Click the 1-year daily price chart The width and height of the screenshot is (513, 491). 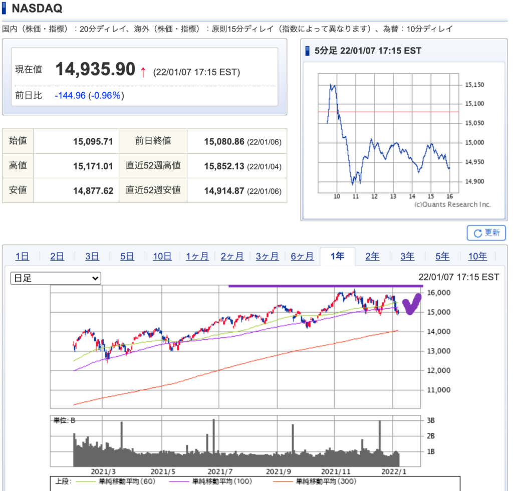click(235, 346)
